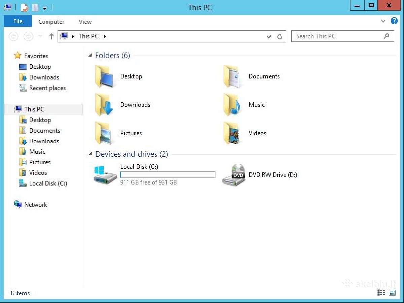Select the Documents folder in the Folders group
The height and width of the screenshot is (303, 404).
pos(251,76)
